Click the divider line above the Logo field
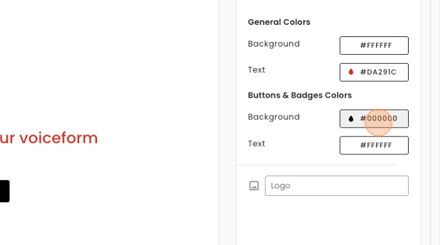Viewport: 440px width, 245px height. 316,165
